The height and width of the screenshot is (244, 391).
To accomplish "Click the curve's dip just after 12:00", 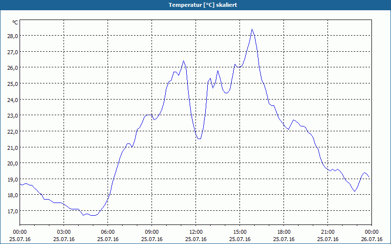I will coord(199,139).
